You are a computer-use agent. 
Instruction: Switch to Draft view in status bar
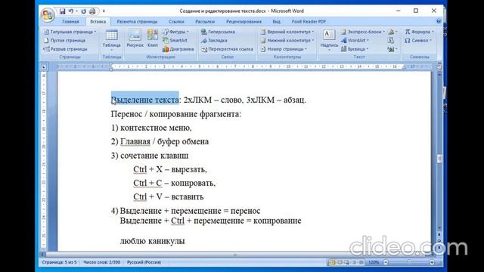361,262
